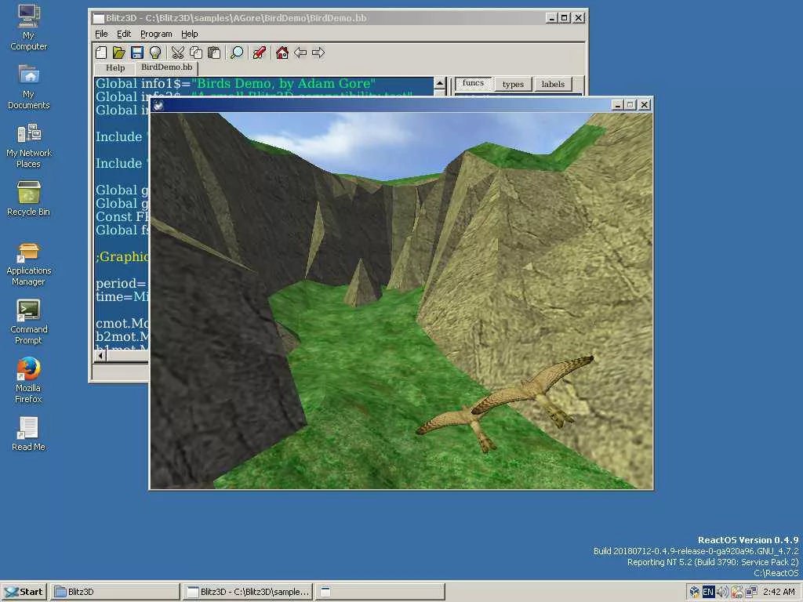This screenshot has width=803, height=602.
Task: Switch to the Help tab
Action: click(115, 67)
